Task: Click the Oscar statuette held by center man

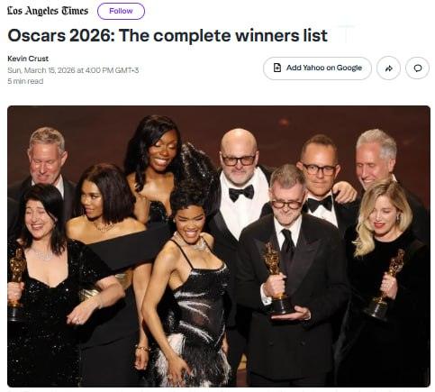Action: [276, 279]
